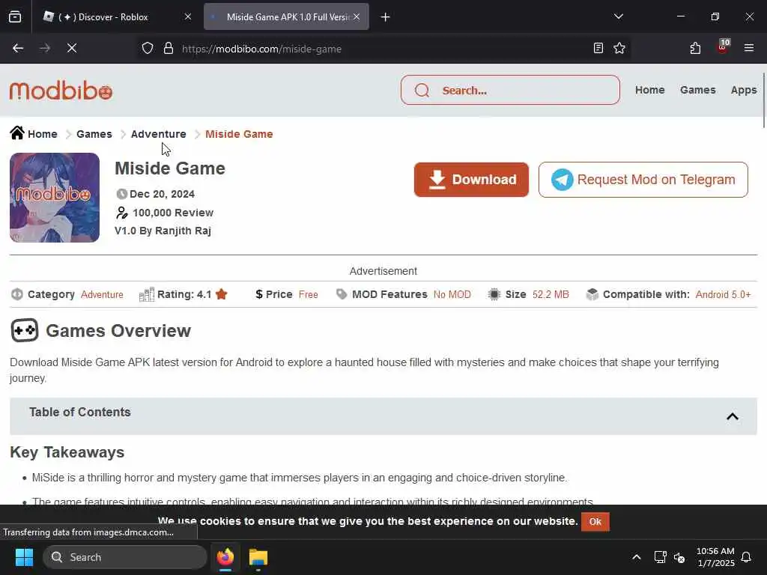Image resolution: width=767 pixels, height=575 pixels.
Task: Click the Miside Game cover thumbnail
Action: [55, 198]
